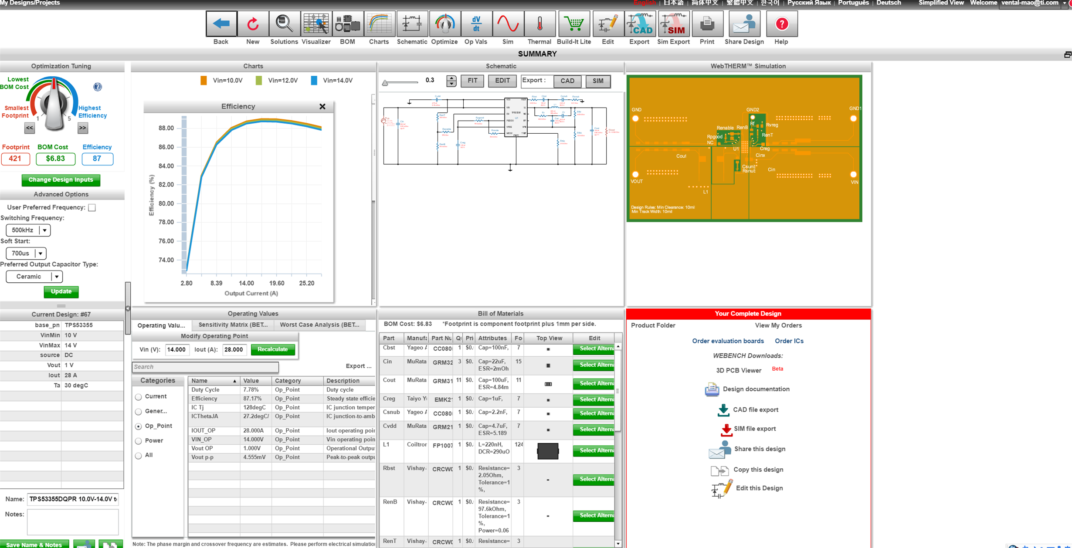Open the Thermal thermometer icon
This screenshot has height=548, width=1072.
click(x=539, y=24)
